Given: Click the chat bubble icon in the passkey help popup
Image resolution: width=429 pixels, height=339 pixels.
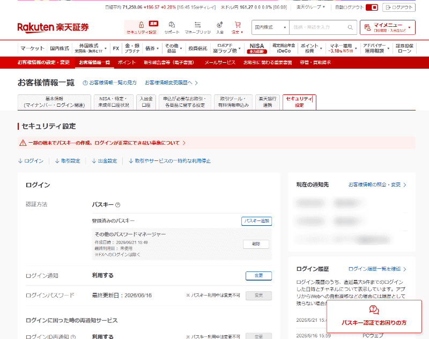Looking at the screenshot, I should pos(374,310).
